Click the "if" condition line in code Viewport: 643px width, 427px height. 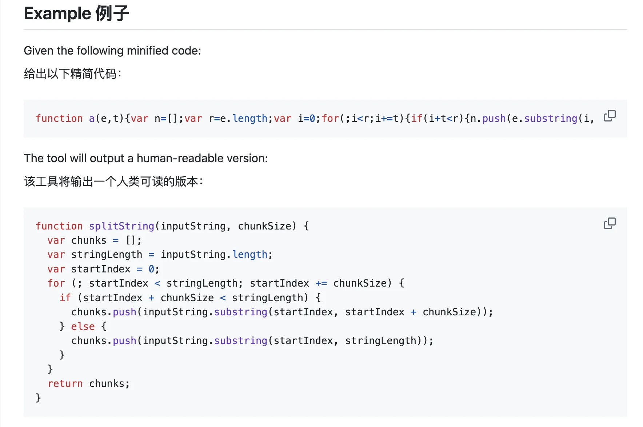190,298
